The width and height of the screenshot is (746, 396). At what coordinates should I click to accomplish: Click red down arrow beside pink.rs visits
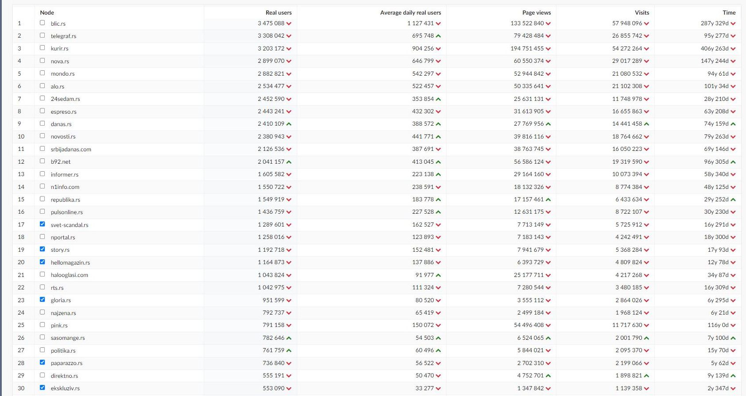click(647, 325)
